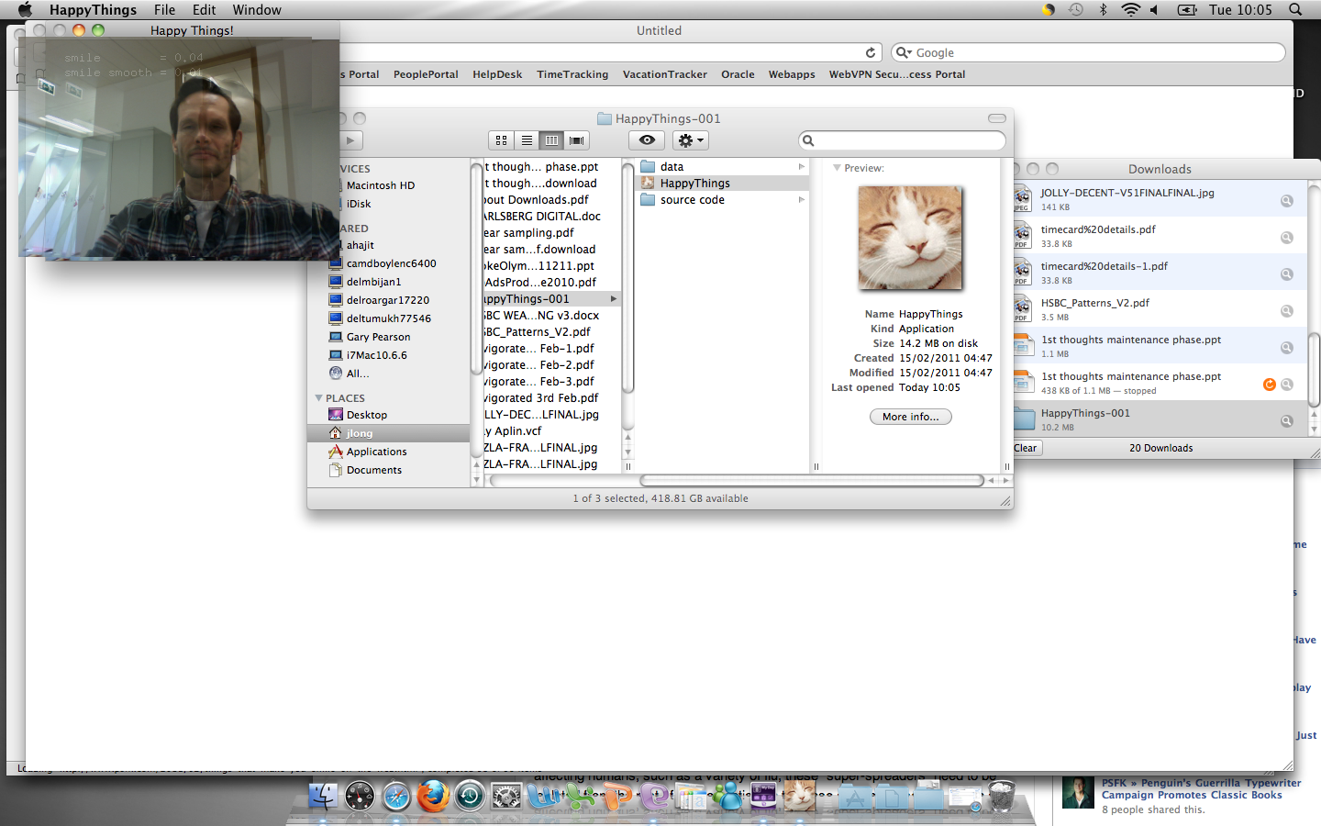The image size is (1321, 826).
Task: Click the Finder horizontal scrollbar
Action: click(x=811, y=480)
